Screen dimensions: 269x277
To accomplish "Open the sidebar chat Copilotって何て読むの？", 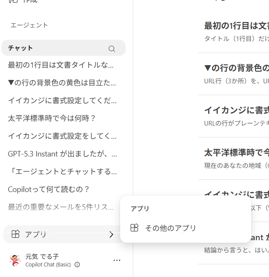I will click(x=49, y=189).
